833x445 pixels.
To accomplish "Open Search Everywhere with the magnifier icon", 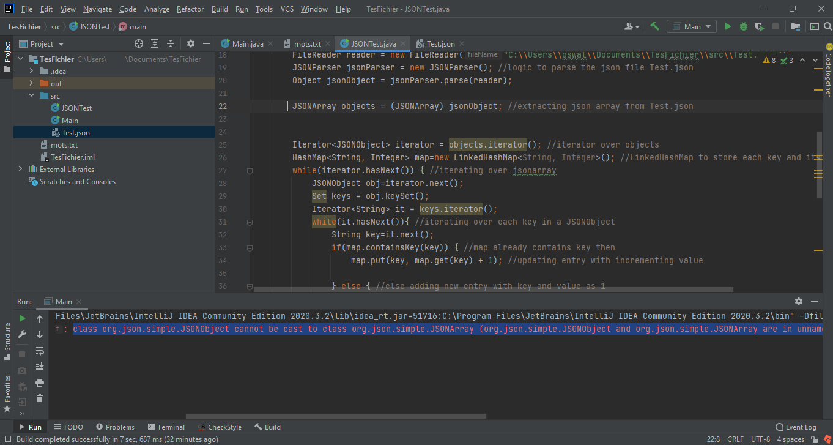I will 827,26.
